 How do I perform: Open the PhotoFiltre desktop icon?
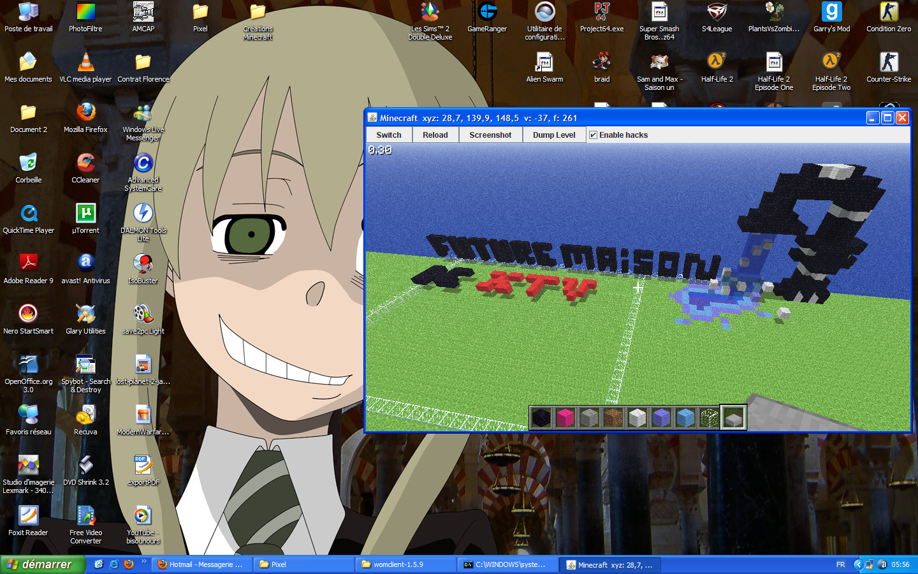(85, 17)
